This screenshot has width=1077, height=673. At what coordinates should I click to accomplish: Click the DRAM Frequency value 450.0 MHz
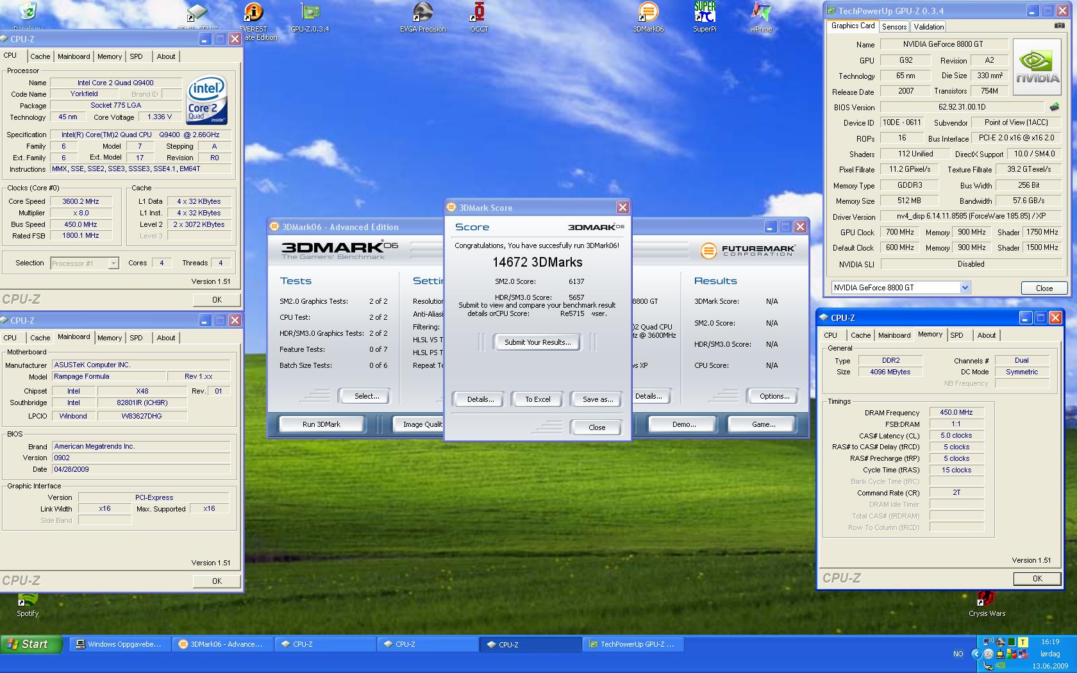tap(956, 413)
